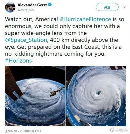Click the @Astro_Alex handle
The image size is (130, 134).
click(26, 10)
